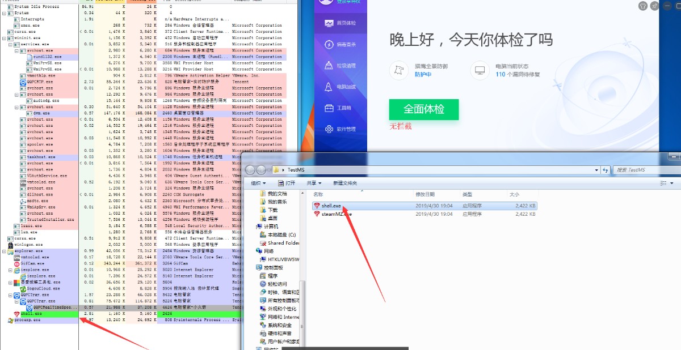Select 控制面板 in Explorer navigation pane
This screenshot has width=681, height=350.
click(269, 267)
